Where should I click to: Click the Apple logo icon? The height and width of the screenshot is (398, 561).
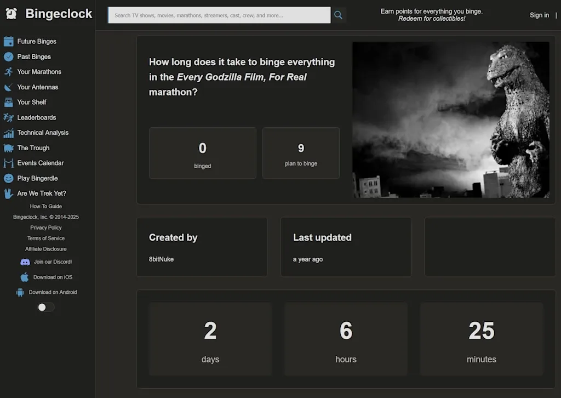click(24, 277)
